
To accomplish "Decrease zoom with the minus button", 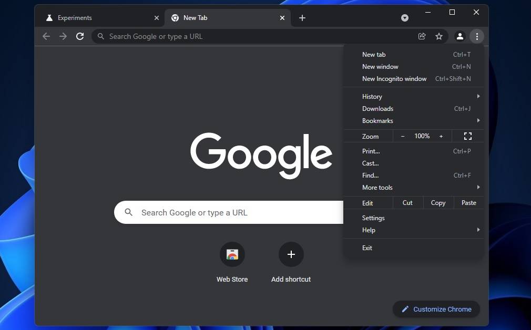I will click(x=403, y=136).
